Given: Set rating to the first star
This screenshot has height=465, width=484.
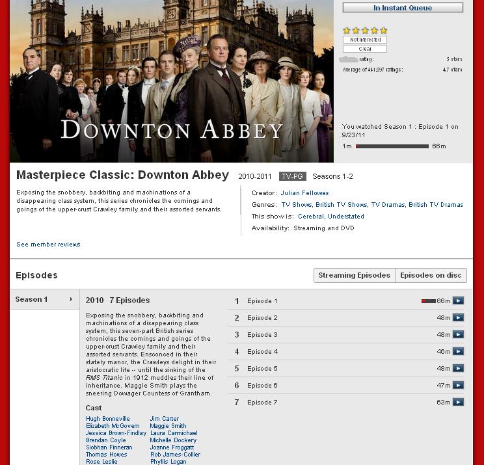Looking at the screenshot, I should 347,31.
